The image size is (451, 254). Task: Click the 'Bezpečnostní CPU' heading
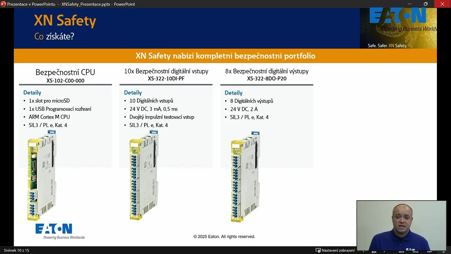pyautogui.click(x=65, y=72)
